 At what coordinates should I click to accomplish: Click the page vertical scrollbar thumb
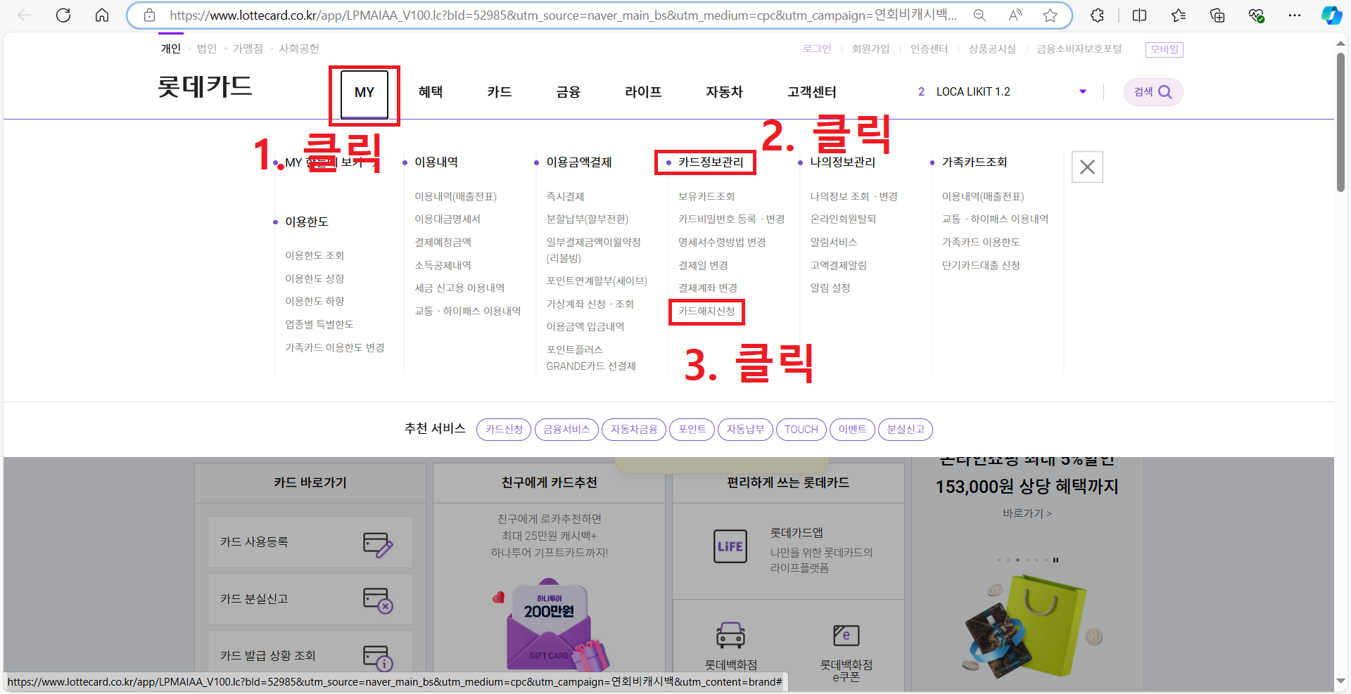point(1340,122)
